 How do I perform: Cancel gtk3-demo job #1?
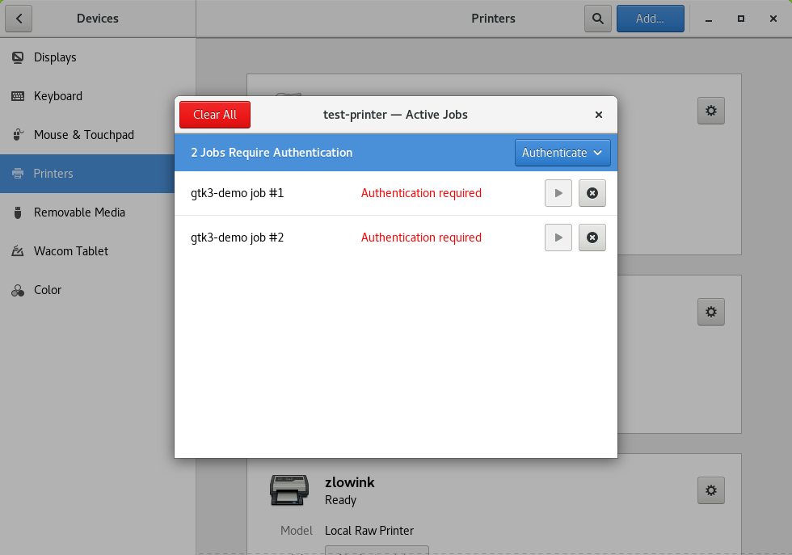(592, 193)
